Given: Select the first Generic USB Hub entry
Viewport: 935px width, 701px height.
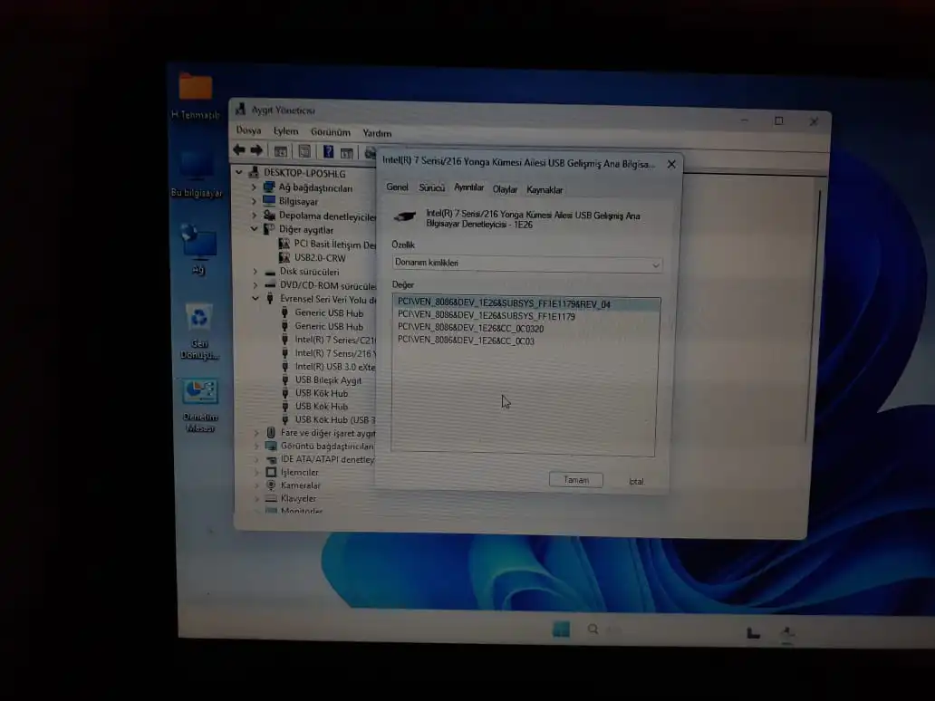Looking at the screenshot, I should point(329,313).
